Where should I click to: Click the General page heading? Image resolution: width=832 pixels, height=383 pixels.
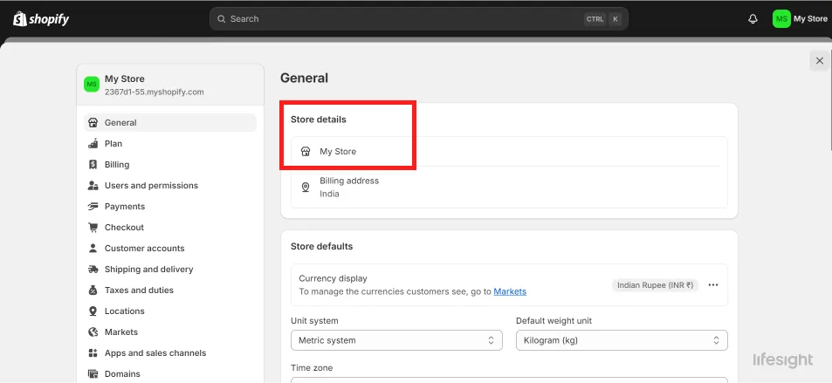click(304, 78)
